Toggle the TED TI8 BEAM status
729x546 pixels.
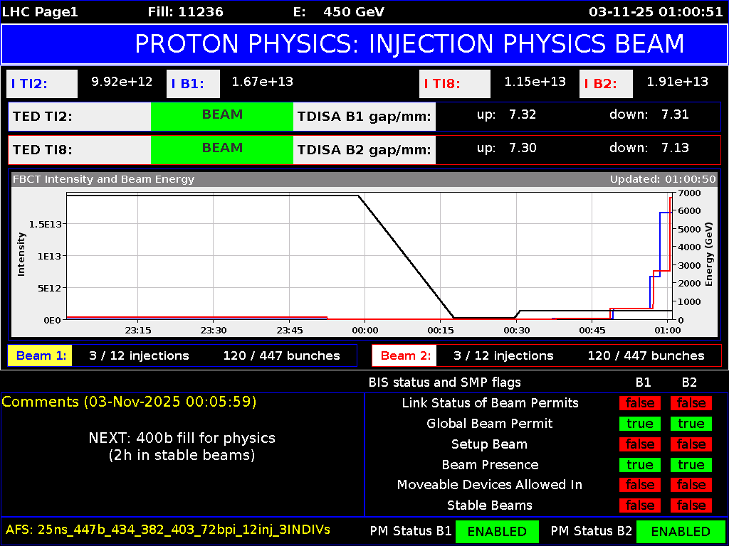click(x=222, y=149)
